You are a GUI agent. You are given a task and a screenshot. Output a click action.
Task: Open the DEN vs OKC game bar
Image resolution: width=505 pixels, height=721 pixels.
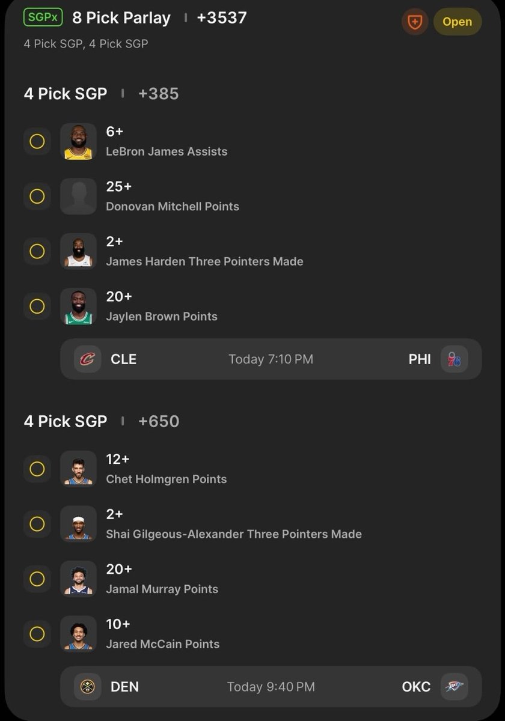coord(271,687)
